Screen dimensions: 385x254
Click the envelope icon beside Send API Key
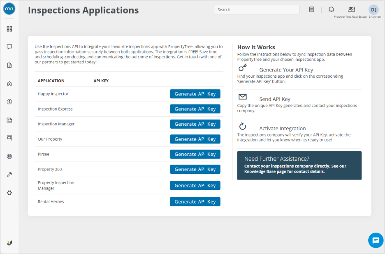click(x=243, y=97)
